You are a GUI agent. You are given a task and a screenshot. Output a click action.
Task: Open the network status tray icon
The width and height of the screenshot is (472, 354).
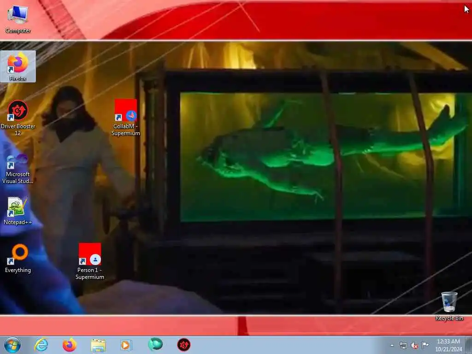click(403, 345)
